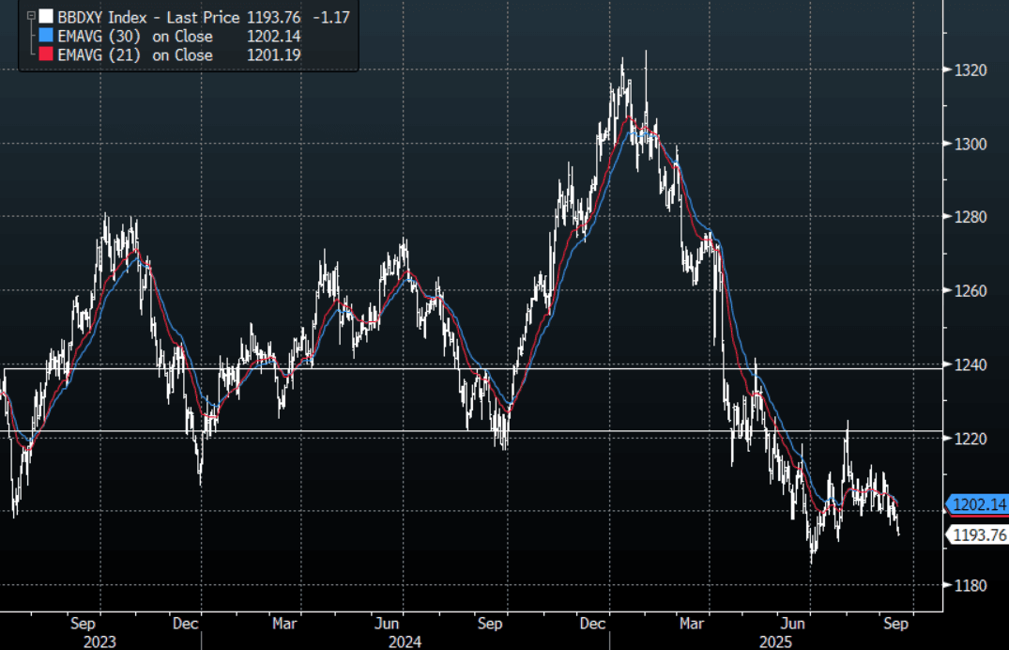Click the 1201.19 value in the legend
Image resolution: width=1009 pixels, height=650 pixels.
pyautogui.click(x=272, y=55)
